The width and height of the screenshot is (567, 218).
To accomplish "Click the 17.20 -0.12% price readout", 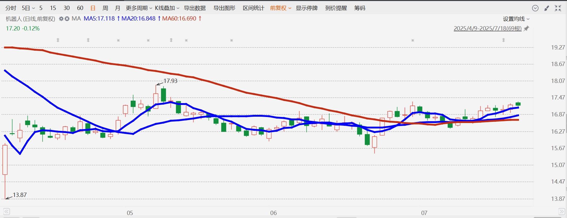I will [23, 28].
